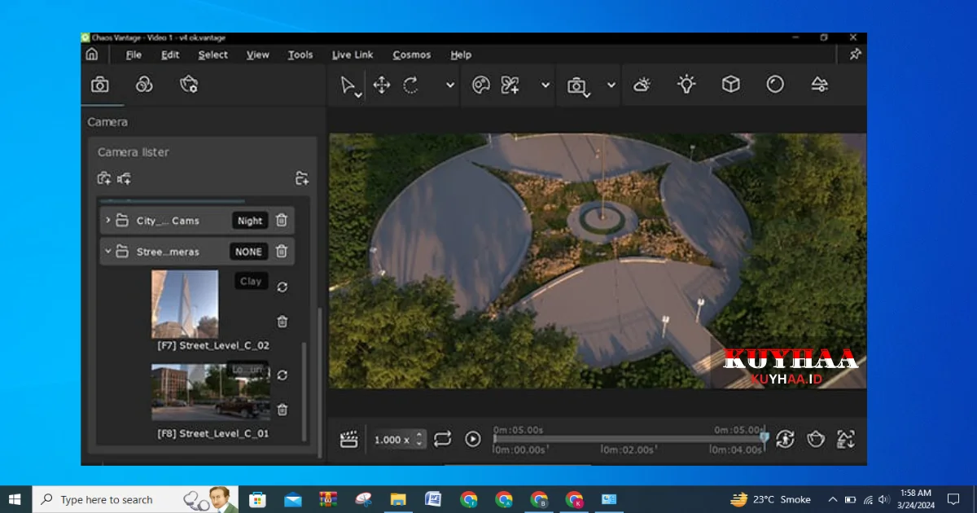977x513 pixels.
Task: Select the City Cams folder row
Action: pyautogui.click(x=197, y=221)
